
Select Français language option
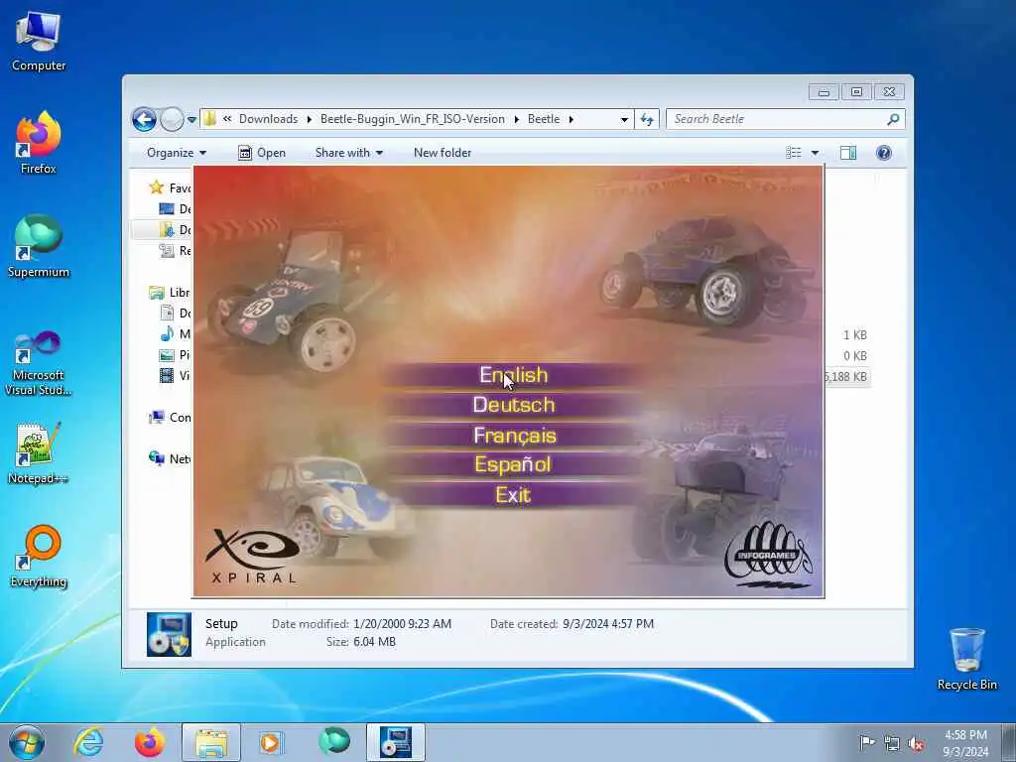click(515, 436)
